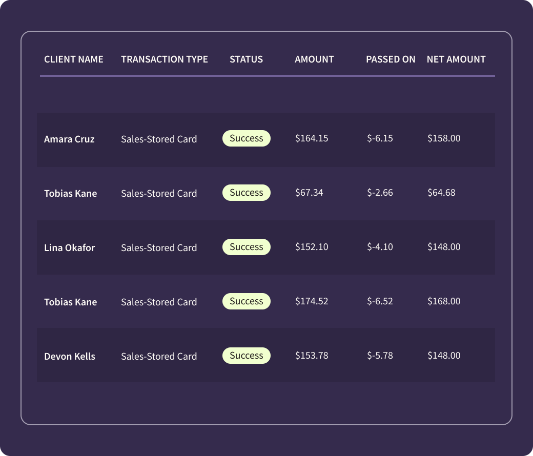The width and height of the screenshot is (533, 456).
Task: Click Tobias Kane in the $174.52 row
Action: click(x=70, y=302)
